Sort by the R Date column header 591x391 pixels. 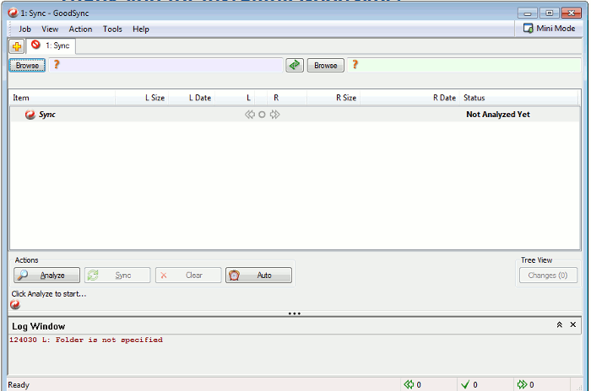click(x=409, y=98)
